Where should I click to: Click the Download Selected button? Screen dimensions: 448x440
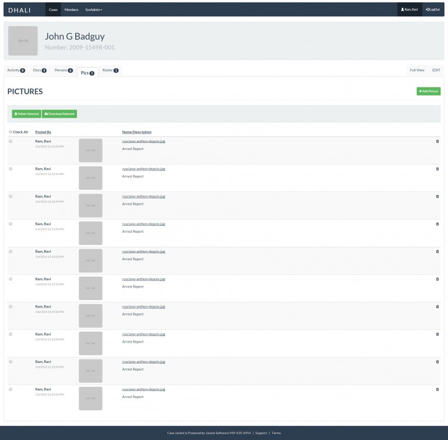60,114
